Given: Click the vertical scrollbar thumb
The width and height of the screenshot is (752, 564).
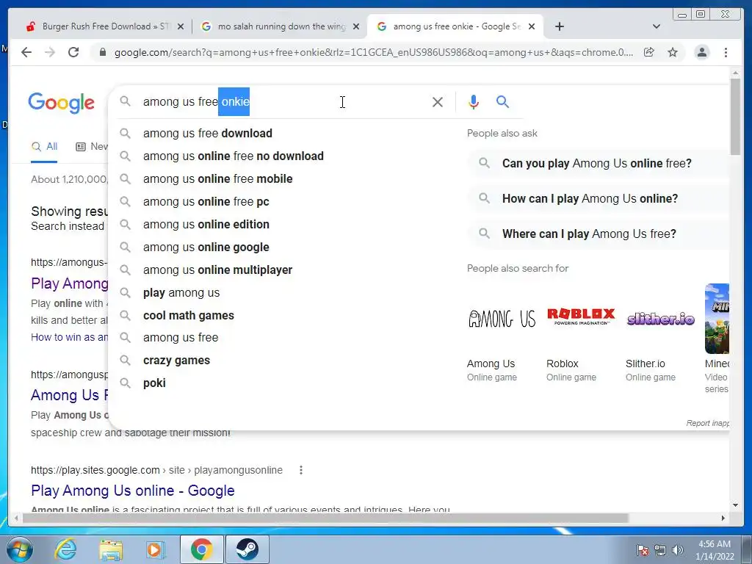Looking at the screenshot, I should [x=735, y=117].
